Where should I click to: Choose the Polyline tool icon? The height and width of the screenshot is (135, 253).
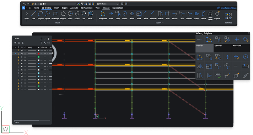coord(41,14)
